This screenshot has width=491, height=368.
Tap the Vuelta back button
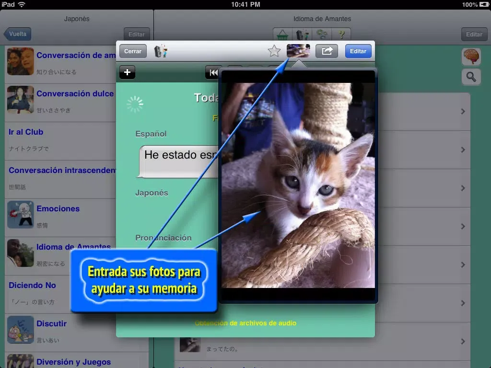tap(18, 34)
